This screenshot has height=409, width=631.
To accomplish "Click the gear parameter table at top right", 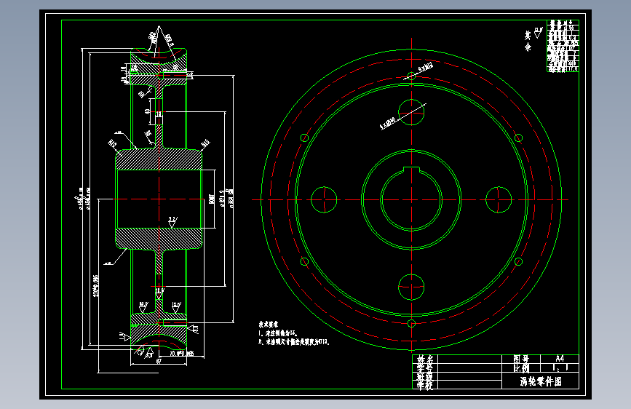I will [x=563, y=46].
